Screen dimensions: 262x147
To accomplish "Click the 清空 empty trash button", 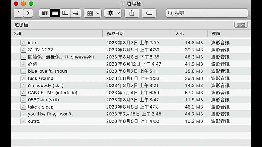I will (x=241, y=25).
